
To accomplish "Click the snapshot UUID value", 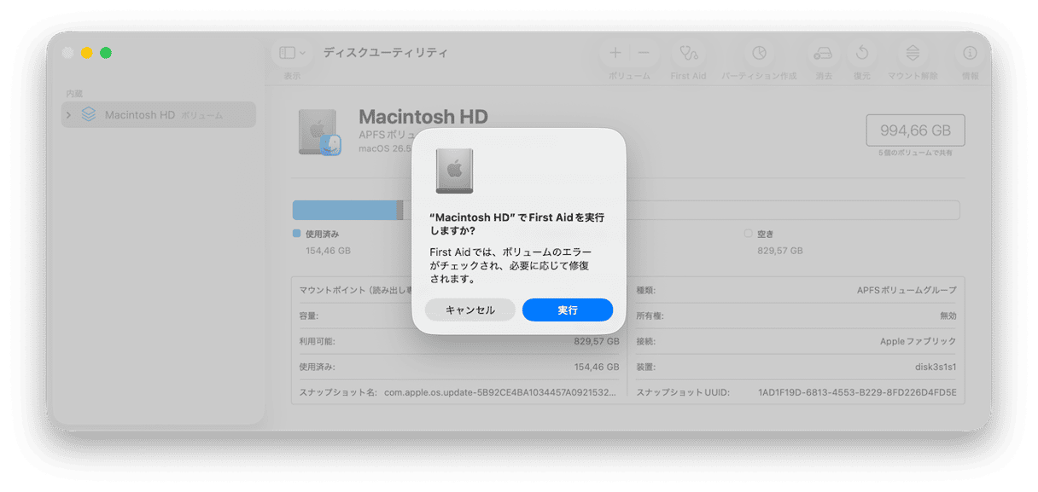I will coord(857,392).
